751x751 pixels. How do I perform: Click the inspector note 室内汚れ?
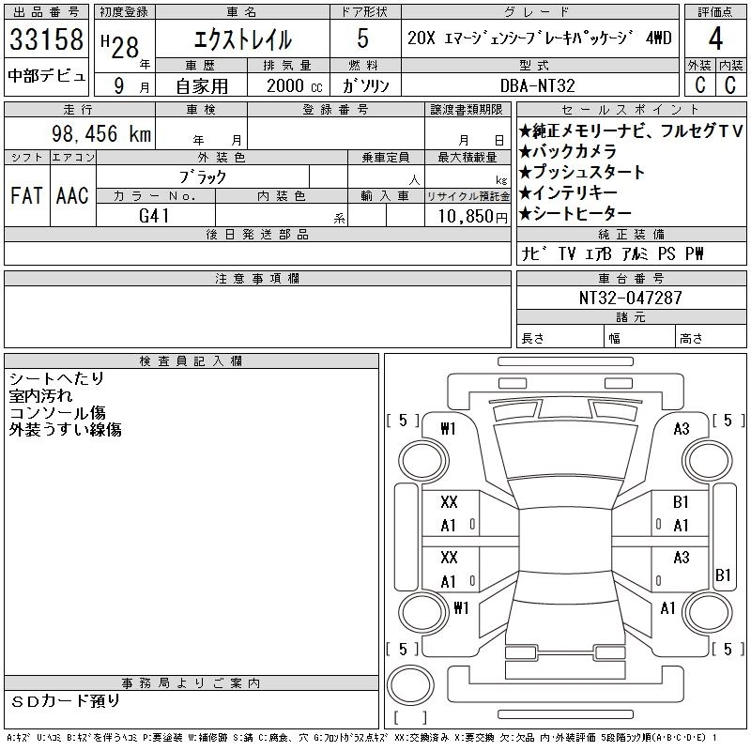[x=40, y=396]
